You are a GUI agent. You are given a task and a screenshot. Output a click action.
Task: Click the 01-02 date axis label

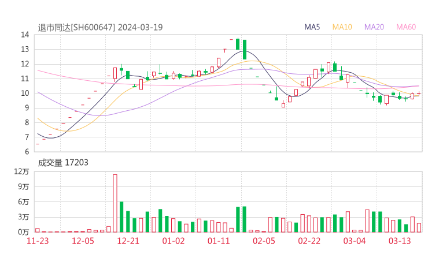point(174,241)
